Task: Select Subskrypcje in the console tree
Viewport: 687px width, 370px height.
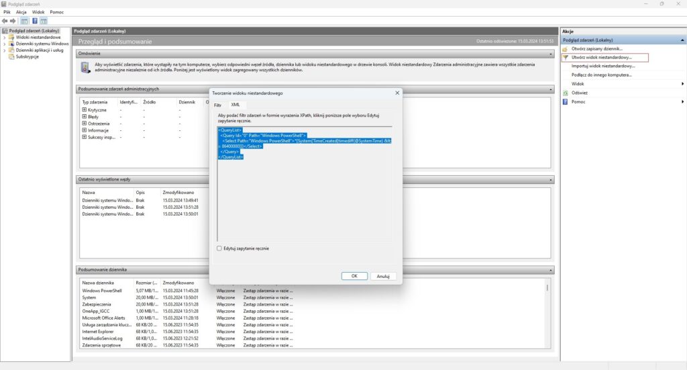Action: click(27, 56)
